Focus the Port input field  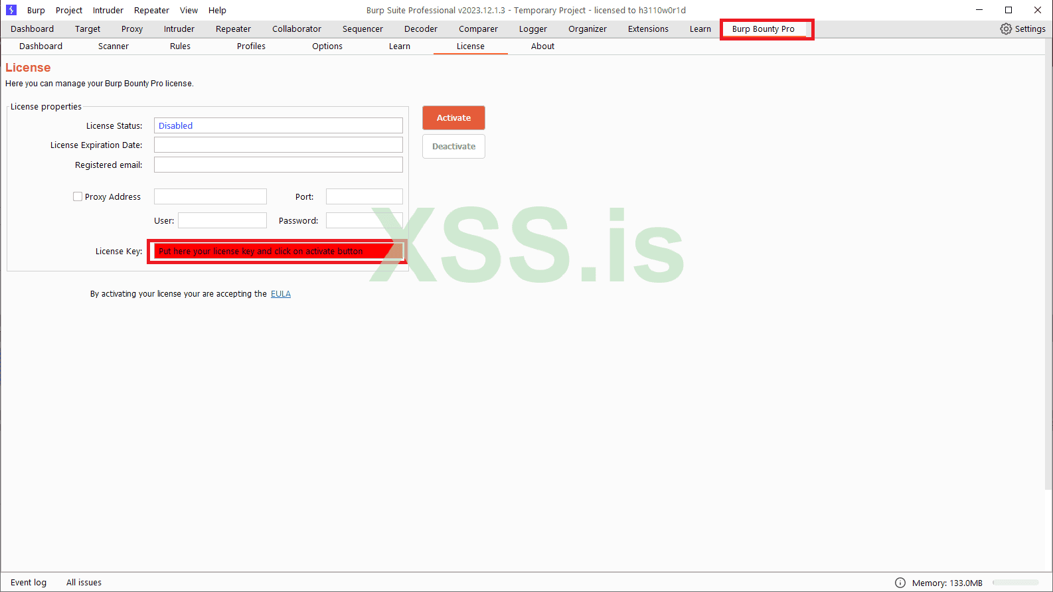coord(364,196)
